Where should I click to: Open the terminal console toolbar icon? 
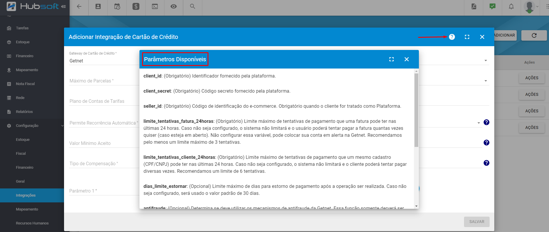tap(155, 6)
